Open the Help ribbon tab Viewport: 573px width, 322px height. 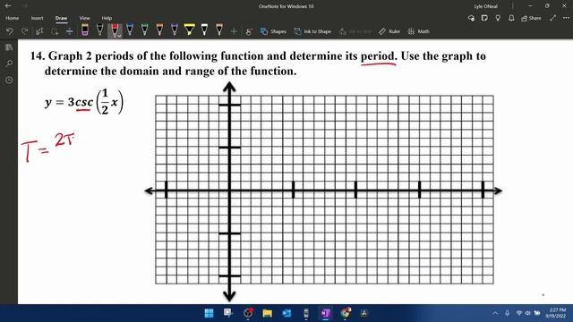pyautogui.click(x=107, y=18)
